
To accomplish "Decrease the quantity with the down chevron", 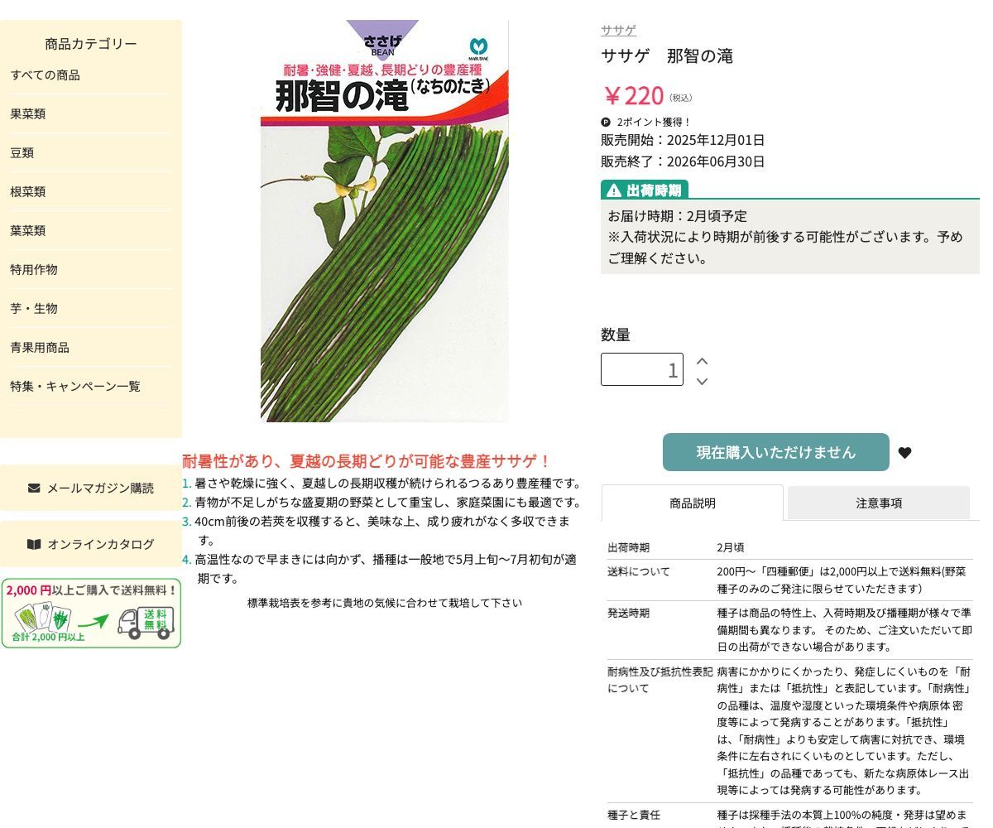I will 702,382.
